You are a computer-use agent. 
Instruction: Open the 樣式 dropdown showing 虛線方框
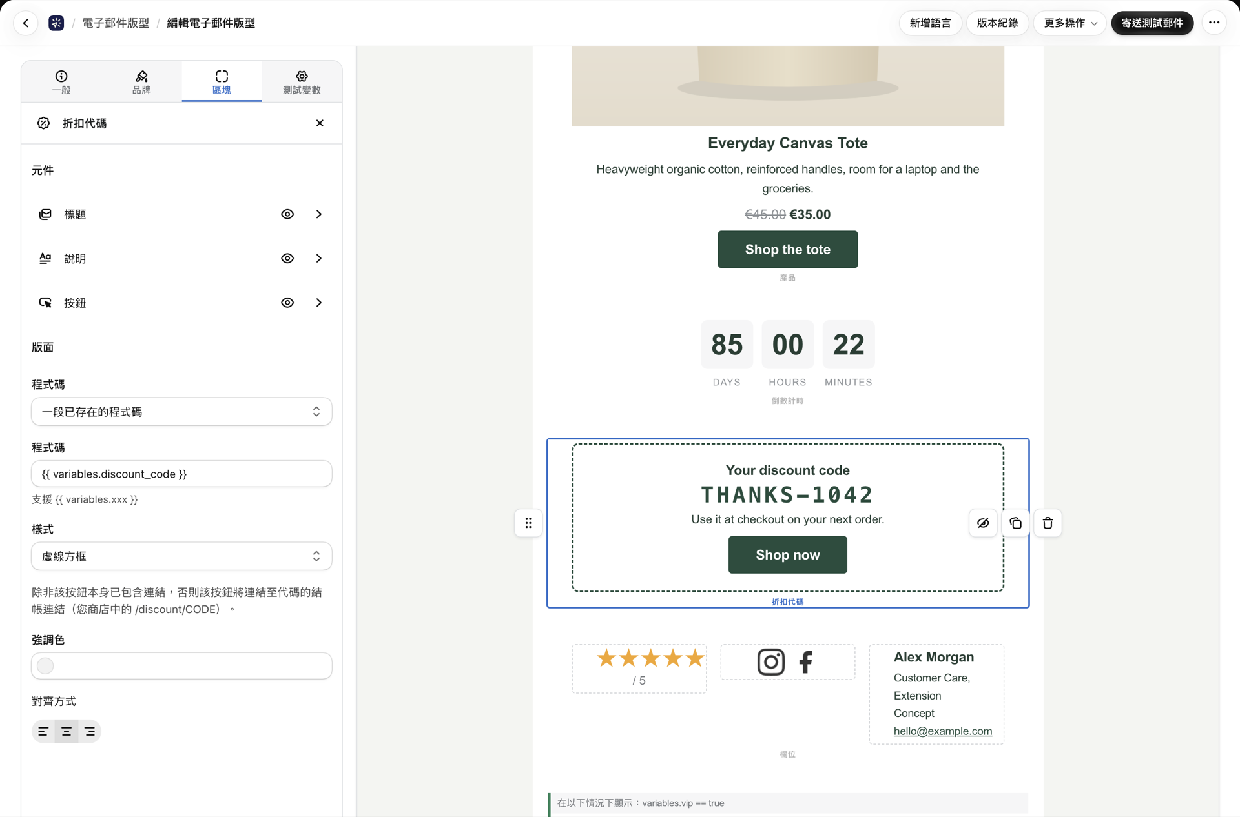tap(181, 556)
